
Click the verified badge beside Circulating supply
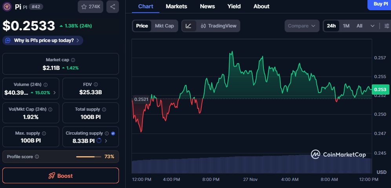(x=113, y=133)
